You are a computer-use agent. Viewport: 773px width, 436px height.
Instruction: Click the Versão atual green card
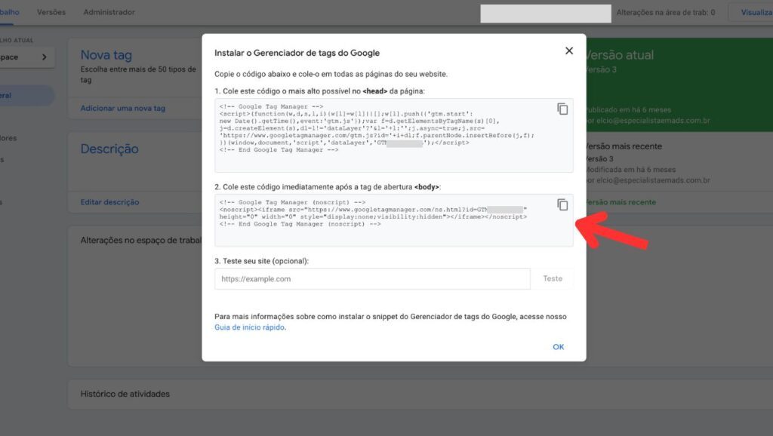[679, 84]
